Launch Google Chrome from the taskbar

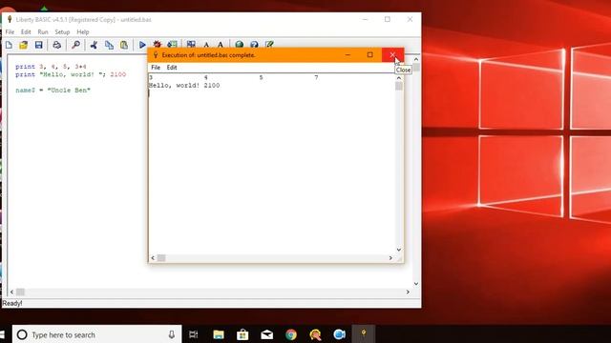click(x=291, y=334)
